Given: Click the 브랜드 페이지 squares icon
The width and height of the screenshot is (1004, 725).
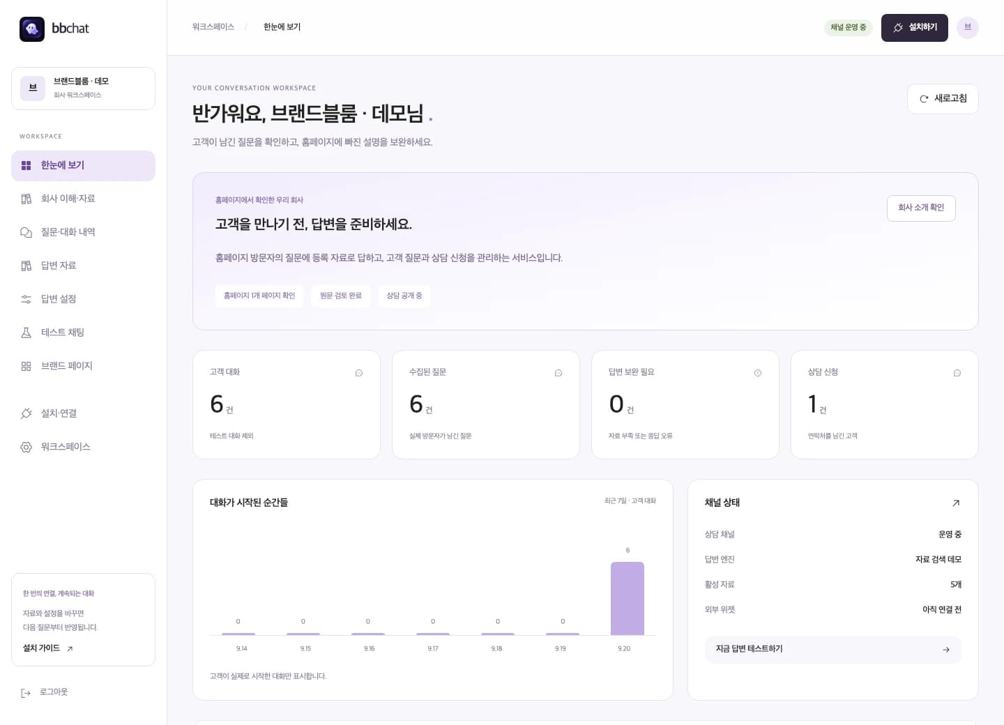Looking at the screenshot, I should click(26, 367).
